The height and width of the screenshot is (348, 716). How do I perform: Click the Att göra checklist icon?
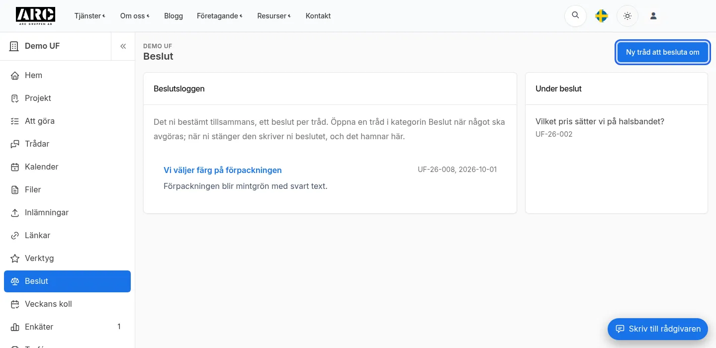[x=15, y=121]
